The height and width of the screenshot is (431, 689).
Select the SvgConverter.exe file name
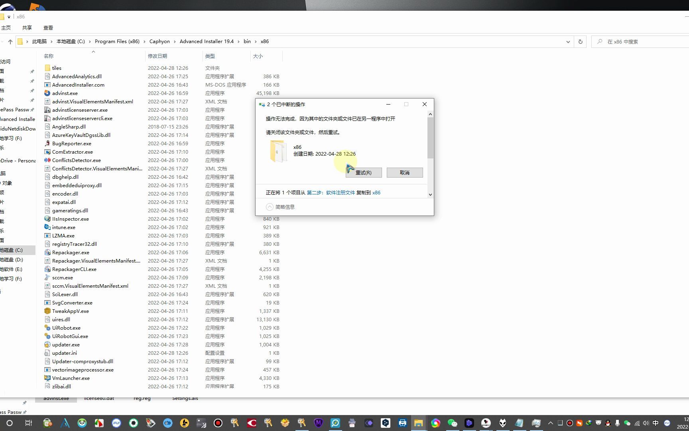point(72,302)
